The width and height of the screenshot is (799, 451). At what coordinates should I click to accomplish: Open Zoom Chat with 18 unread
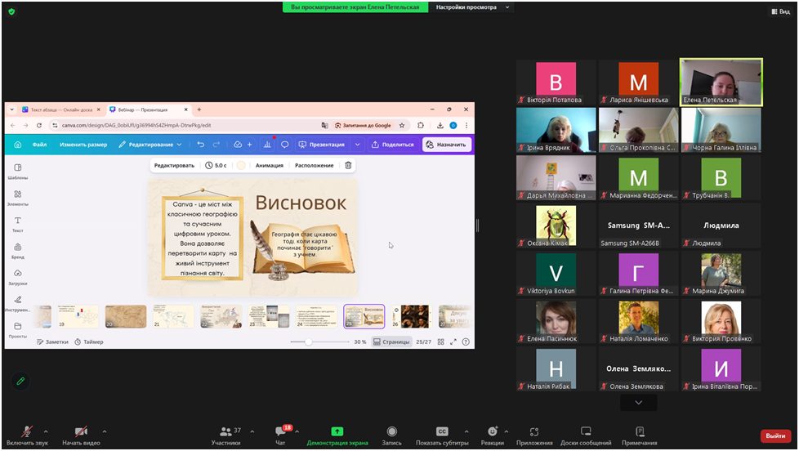[x=280, y=433]
